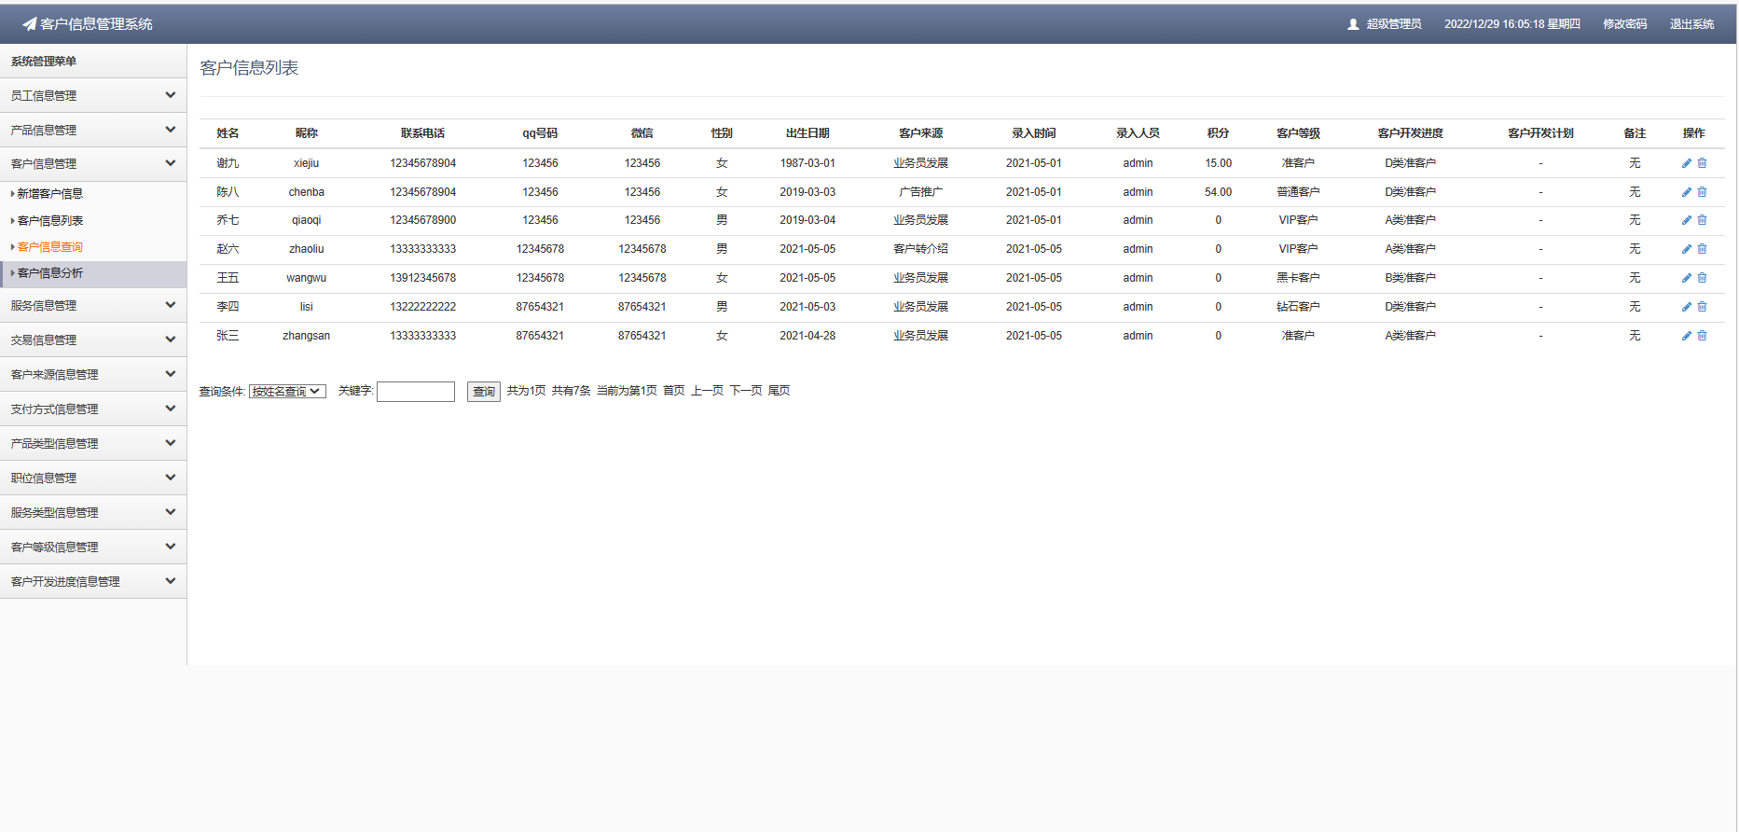Click the 查询 search button
This screenshot has width=1739, height=832.
coord(484,392)
